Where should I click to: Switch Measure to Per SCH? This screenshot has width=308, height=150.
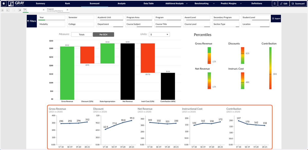(103, 35)
